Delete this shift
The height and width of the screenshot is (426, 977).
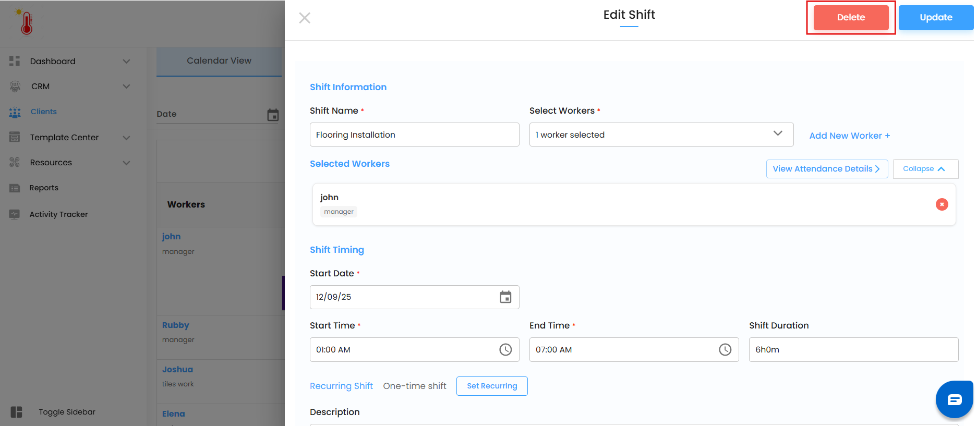click(851, 18)
